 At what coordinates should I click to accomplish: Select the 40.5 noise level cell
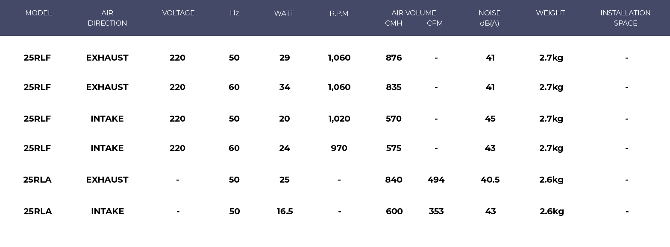[490, 180]
